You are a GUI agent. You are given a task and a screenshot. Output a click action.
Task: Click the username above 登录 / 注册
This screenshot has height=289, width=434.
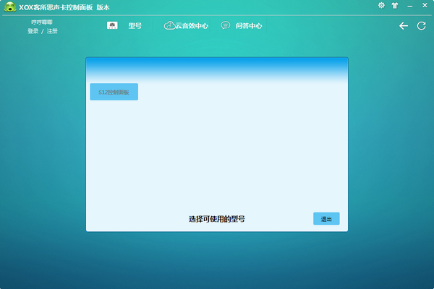coord(42,22)
